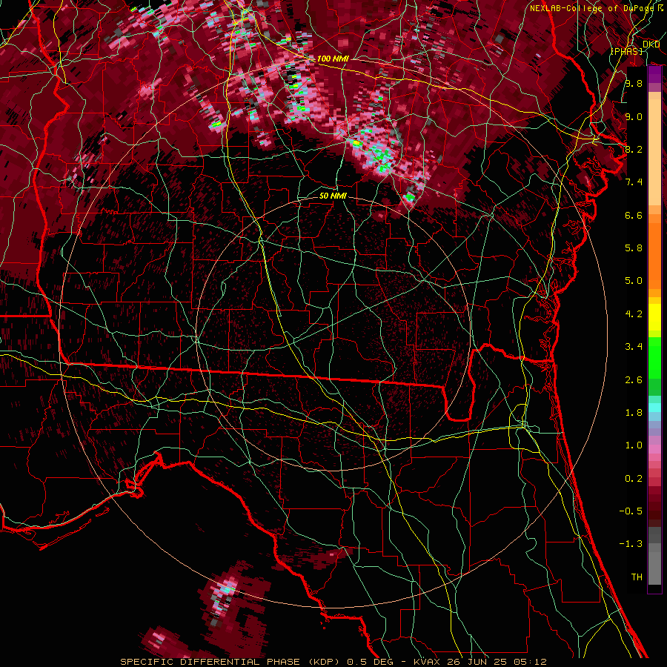This screenshot has width=667, height=667.
Task: Click the SPECIFIC DIFFERENTIAL PHASE (KDP) caption
Action: pyautogui.click(x=232, y=662)
